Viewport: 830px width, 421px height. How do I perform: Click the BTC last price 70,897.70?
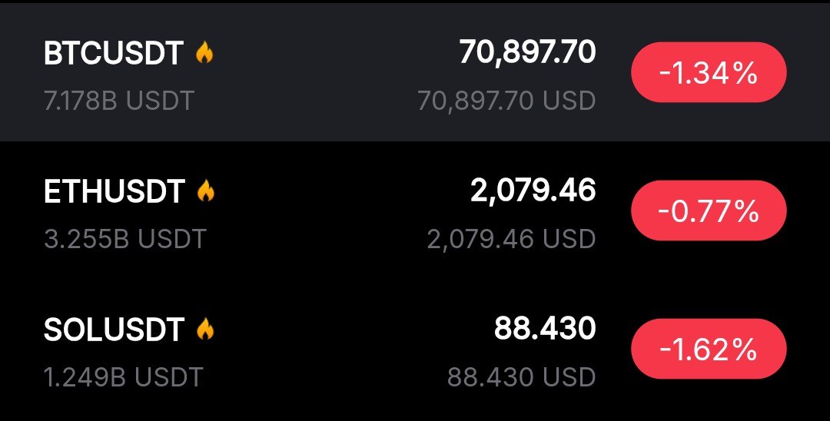click(527, 52)
